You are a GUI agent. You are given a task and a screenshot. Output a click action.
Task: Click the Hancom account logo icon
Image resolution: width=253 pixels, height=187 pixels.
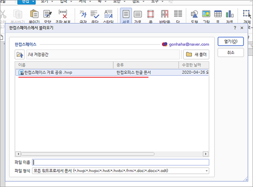tap(164, 44)
